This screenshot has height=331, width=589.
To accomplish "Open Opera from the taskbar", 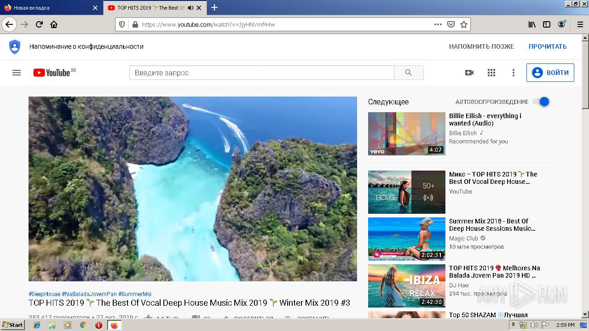I will [x=98, y=325].
